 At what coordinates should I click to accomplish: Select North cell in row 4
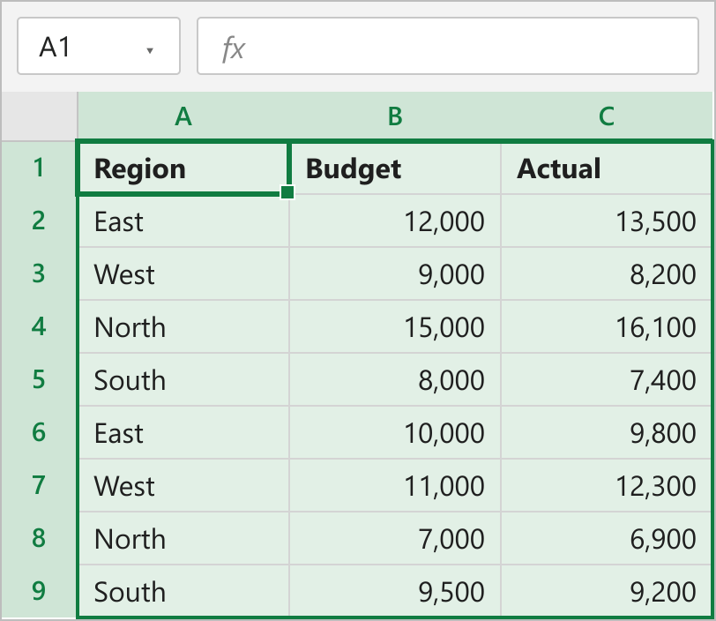coord(184,326)
